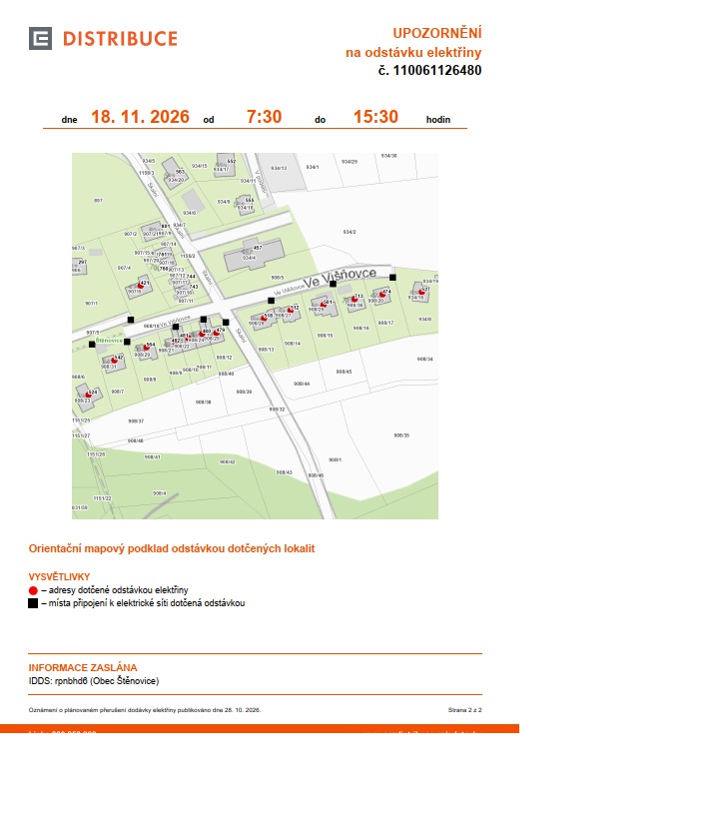Click the red marker at house 512
This screenshot has height=828, width=719.
[x=290, y=310]
